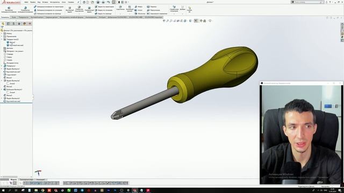This screenshot has height=193, width=344.
Task: Select the Revolved Cut tool
Action: coord(89,9)
